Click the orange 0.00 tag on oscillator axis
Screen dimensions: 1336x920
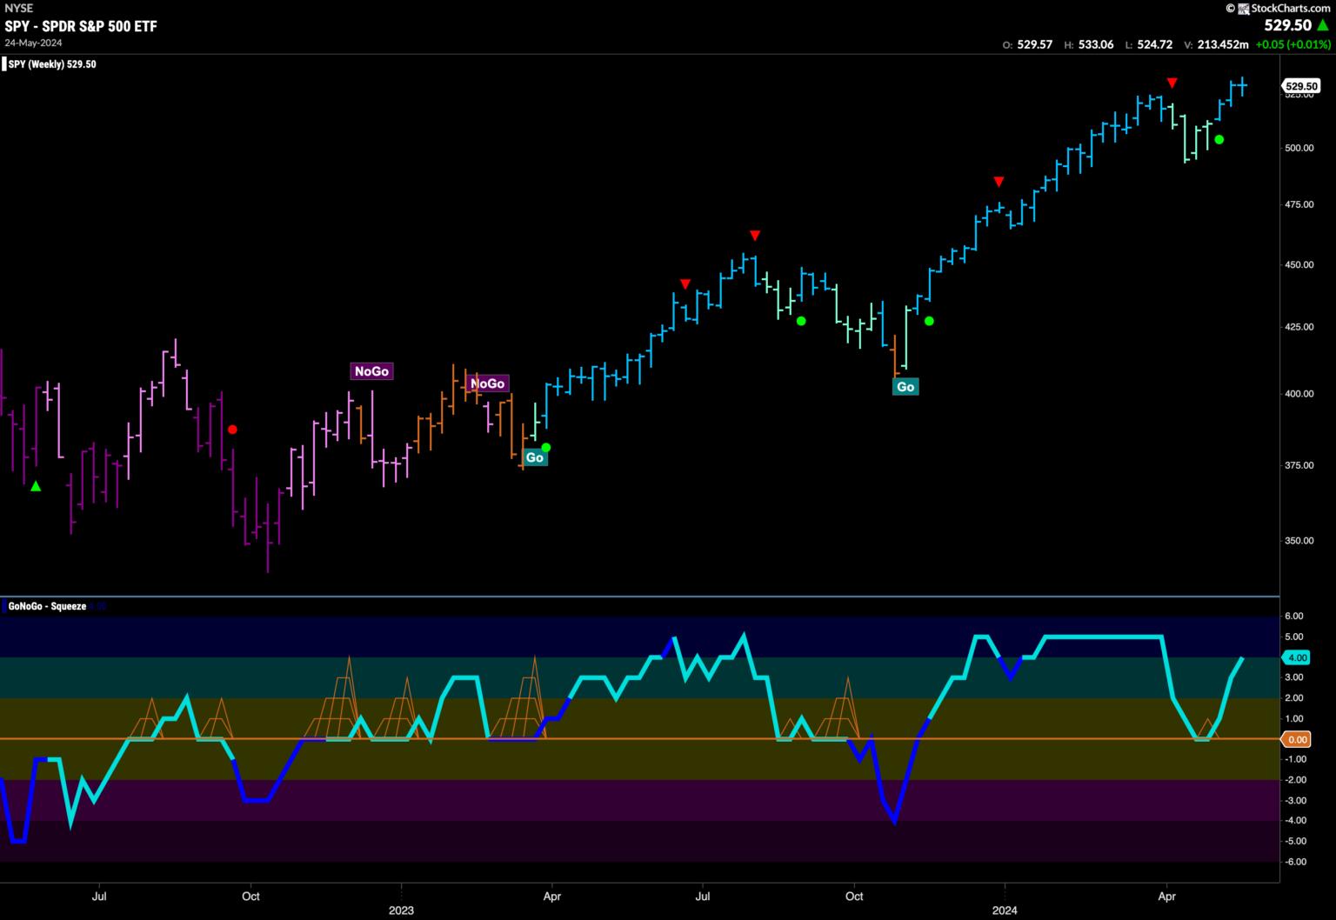click(x=1297, y=739)
